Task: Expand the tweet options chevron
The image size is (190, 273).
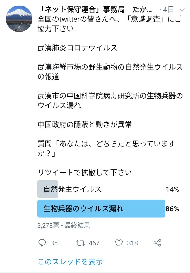Action: [x=182, y=10]
